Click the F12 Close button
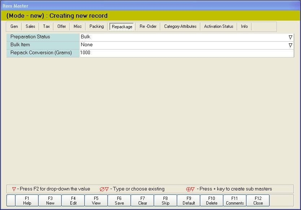Image resolution: width=301 pixels, height=210 pixels. coord(258,201)
